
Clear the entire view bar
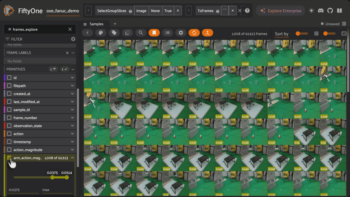click(240, 11)
